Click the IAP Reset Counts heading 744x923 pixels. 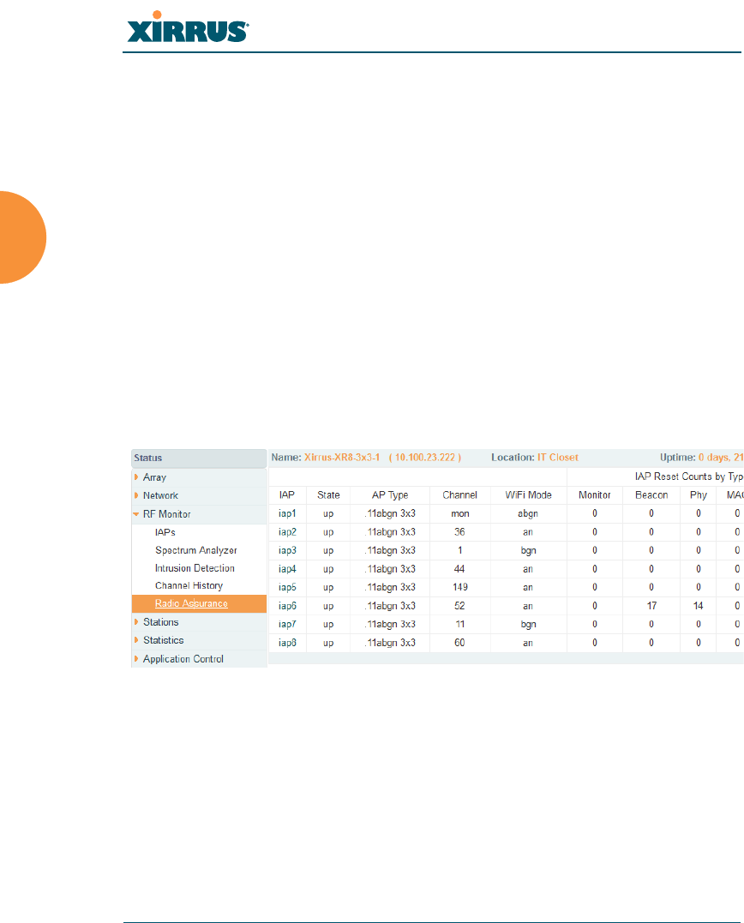688,476
